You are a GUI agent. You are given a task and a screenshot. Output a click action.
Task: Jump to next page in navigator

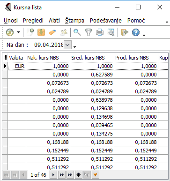[x=62, y=175]
